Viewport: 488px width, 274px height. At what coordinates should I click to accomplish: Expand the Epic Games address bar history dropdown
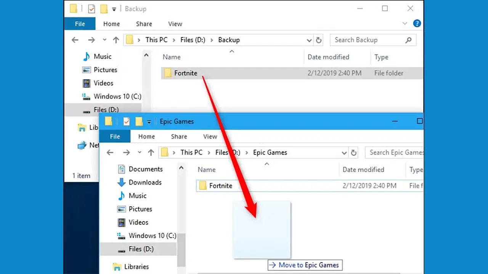pos(344,153)
